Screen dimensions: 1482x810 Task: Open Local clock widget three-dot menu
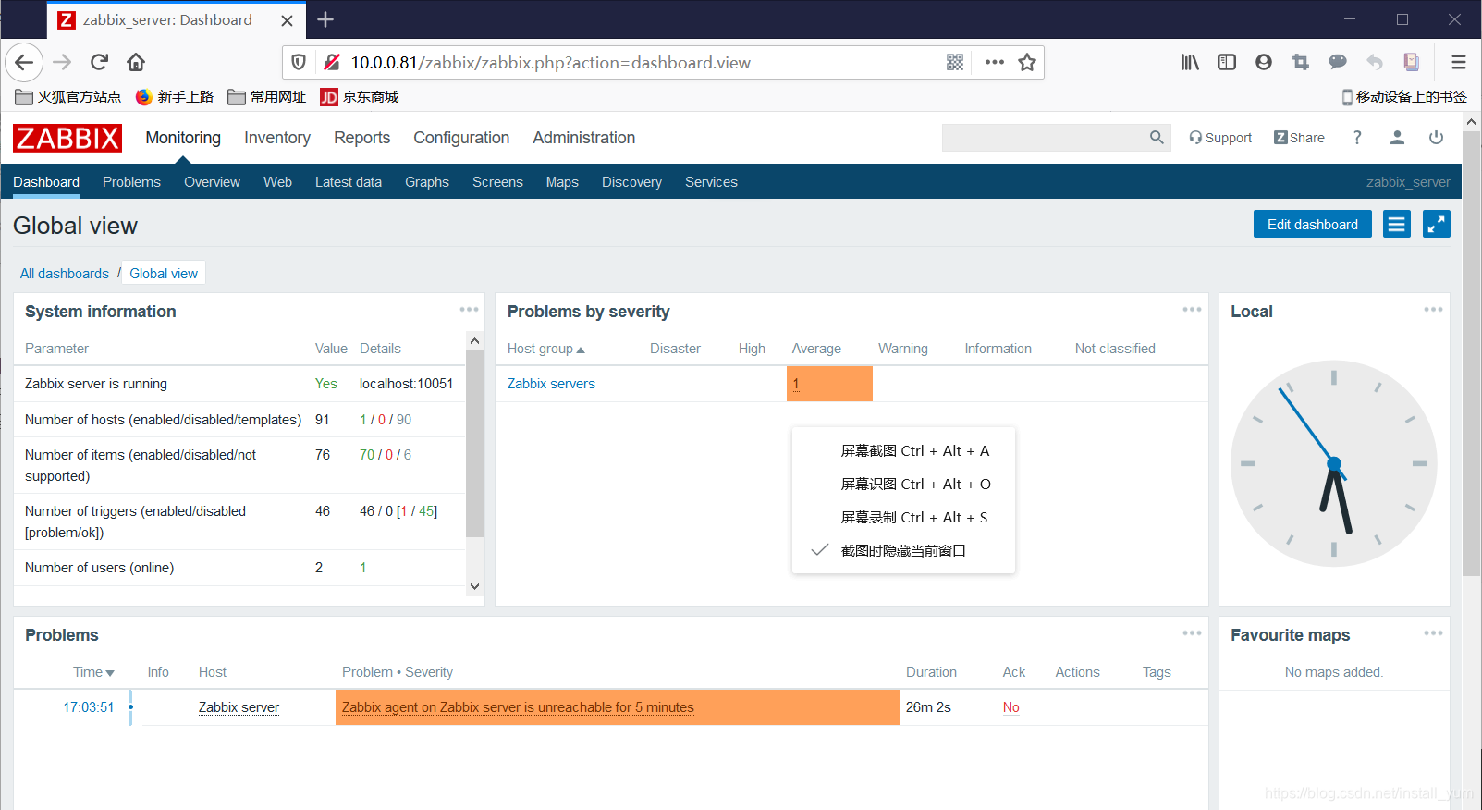[x=1433, y=310]
